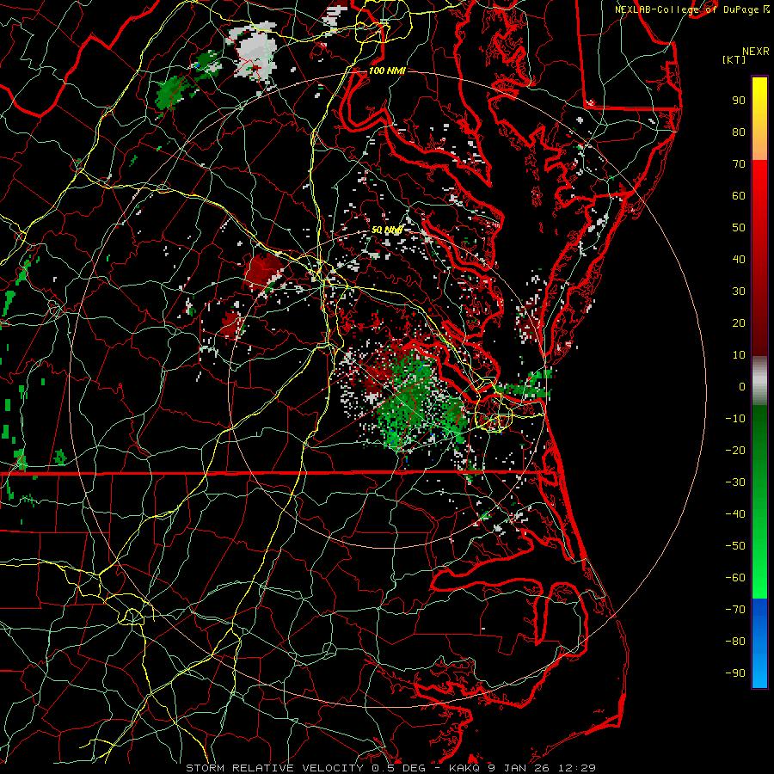Viewport: 774px width, 774px height.
Task: Click the -50 value on velocity scale
Action: point(735,546)
